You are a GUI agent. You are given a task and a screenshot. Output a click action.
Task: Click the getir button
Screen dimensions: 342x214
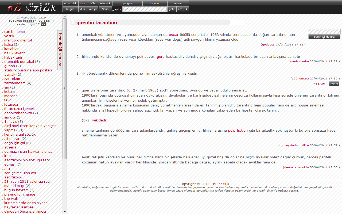point(172,9)
